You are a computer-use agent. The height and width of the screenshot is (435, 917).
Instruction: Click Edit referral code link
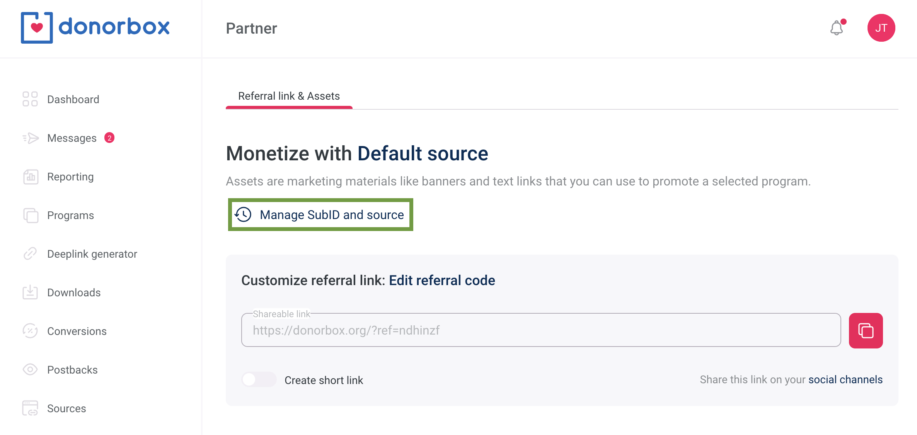442,280
